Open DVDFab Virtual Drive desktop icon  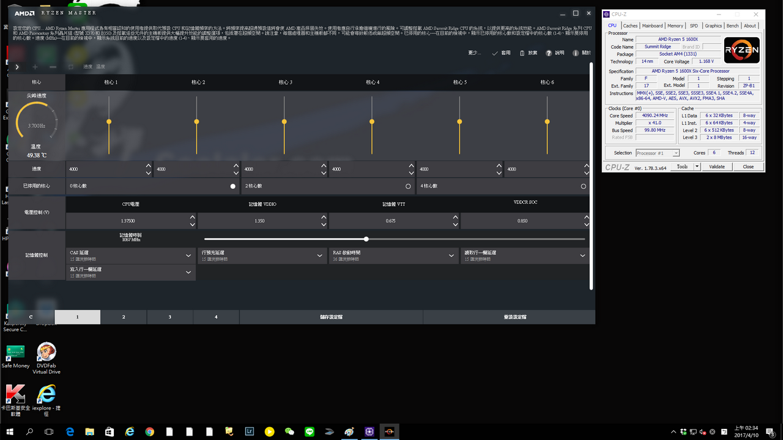[x=46, y=359]
